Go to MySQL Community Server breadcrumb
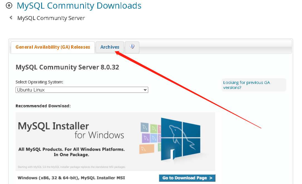 click(51, 18)
